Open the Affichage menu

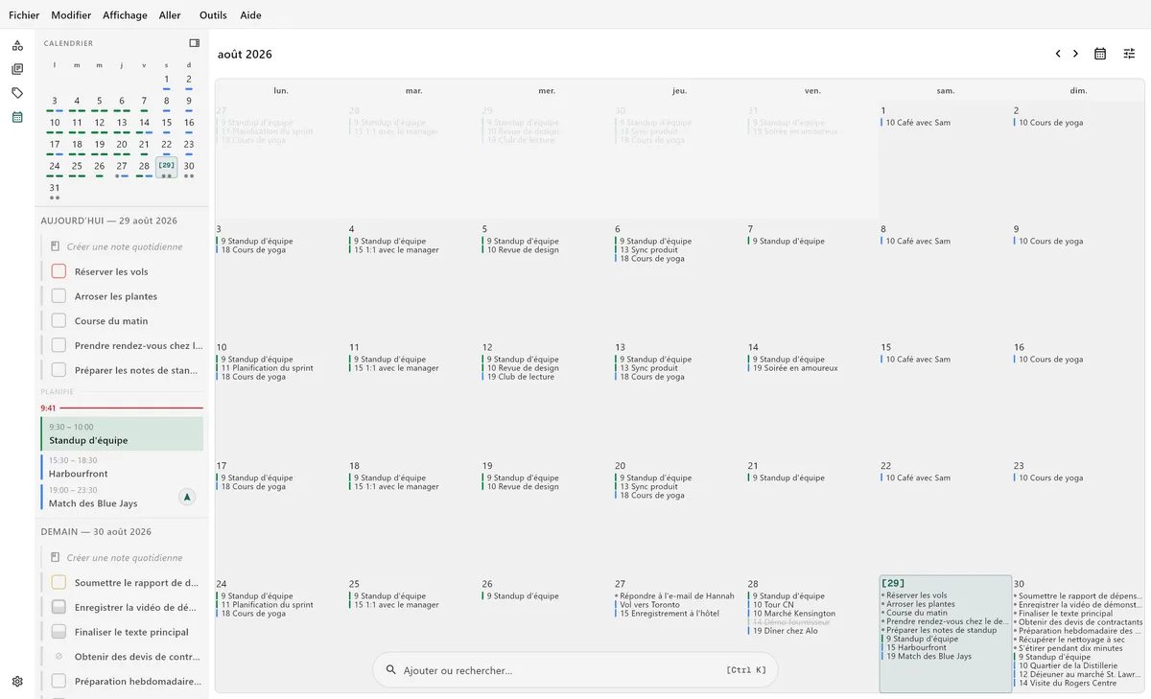(126, 15)
